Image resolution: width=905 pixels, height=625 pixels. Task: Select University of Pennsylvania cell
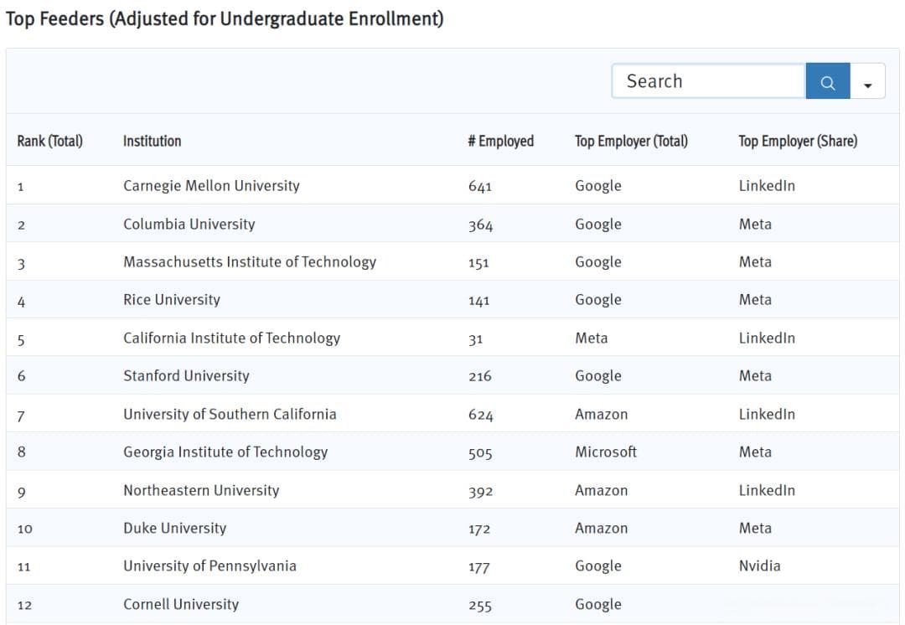(x=209, y=566)
